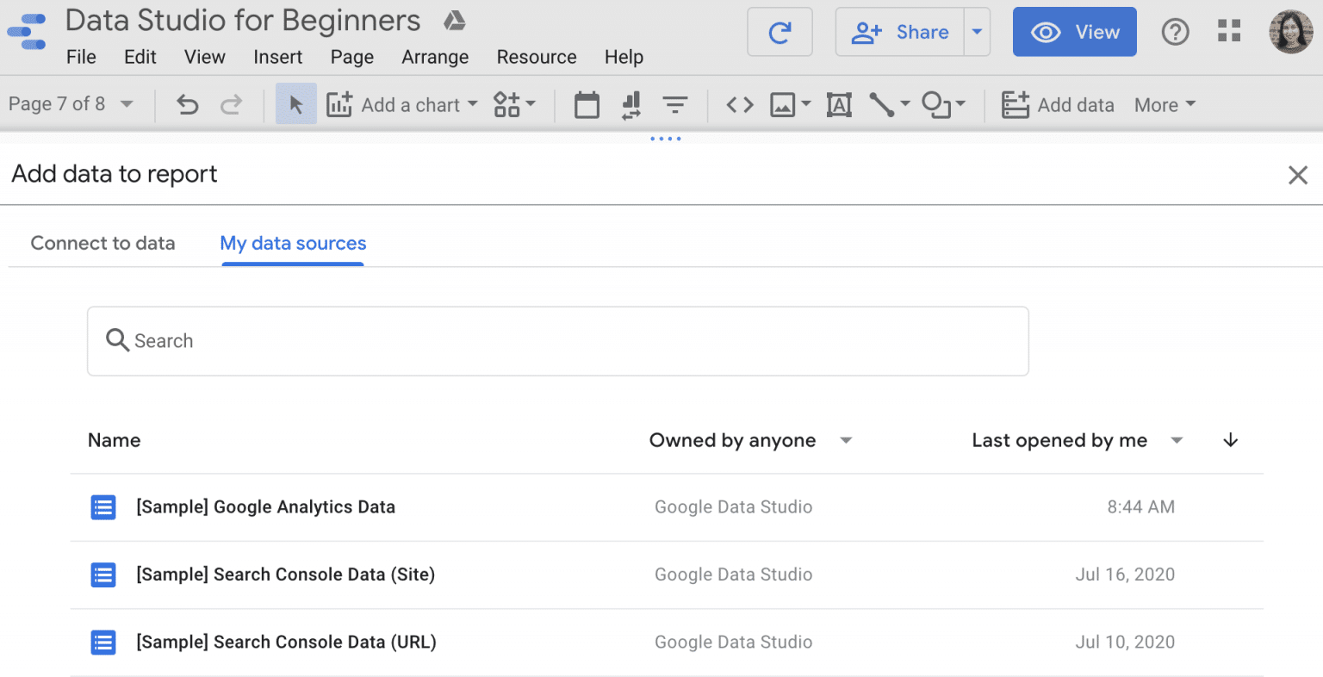
Task: Activate the selection arrow tool
Action: tap(295, 103)
